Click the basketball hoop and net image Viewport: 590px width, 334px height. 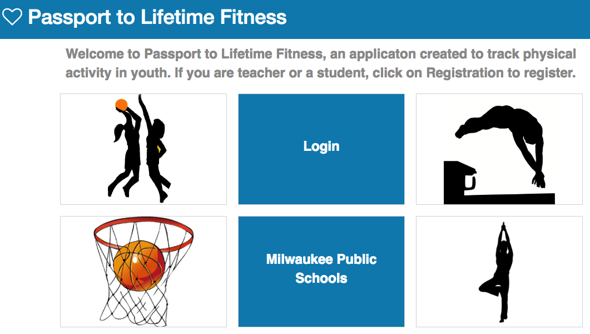point(143,272)
